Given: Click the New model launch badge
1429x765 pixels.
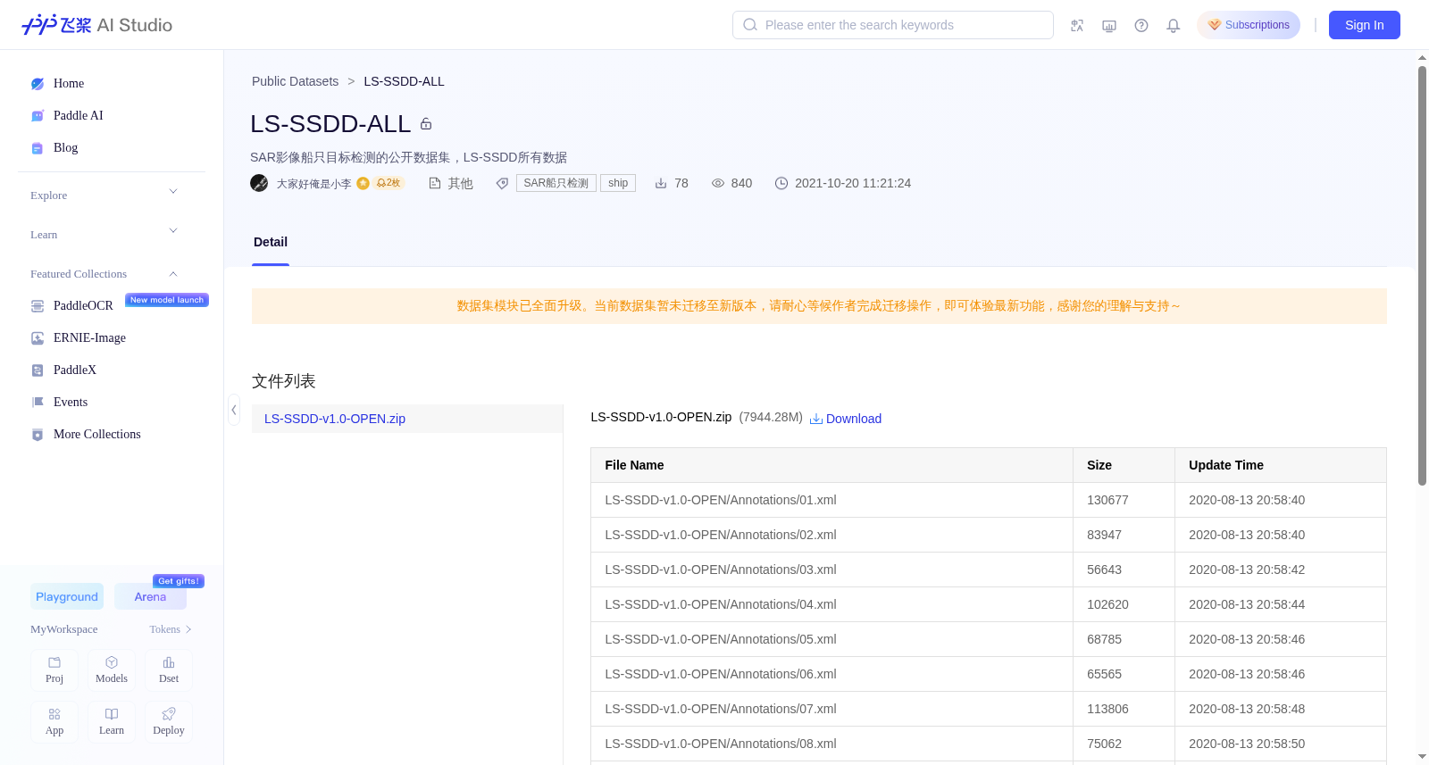Looking at the screenshot, I should click(167, 300).
